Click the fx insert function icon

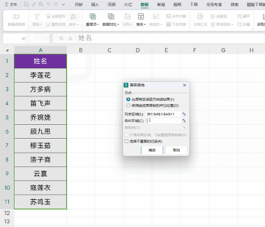coord(70,38)
